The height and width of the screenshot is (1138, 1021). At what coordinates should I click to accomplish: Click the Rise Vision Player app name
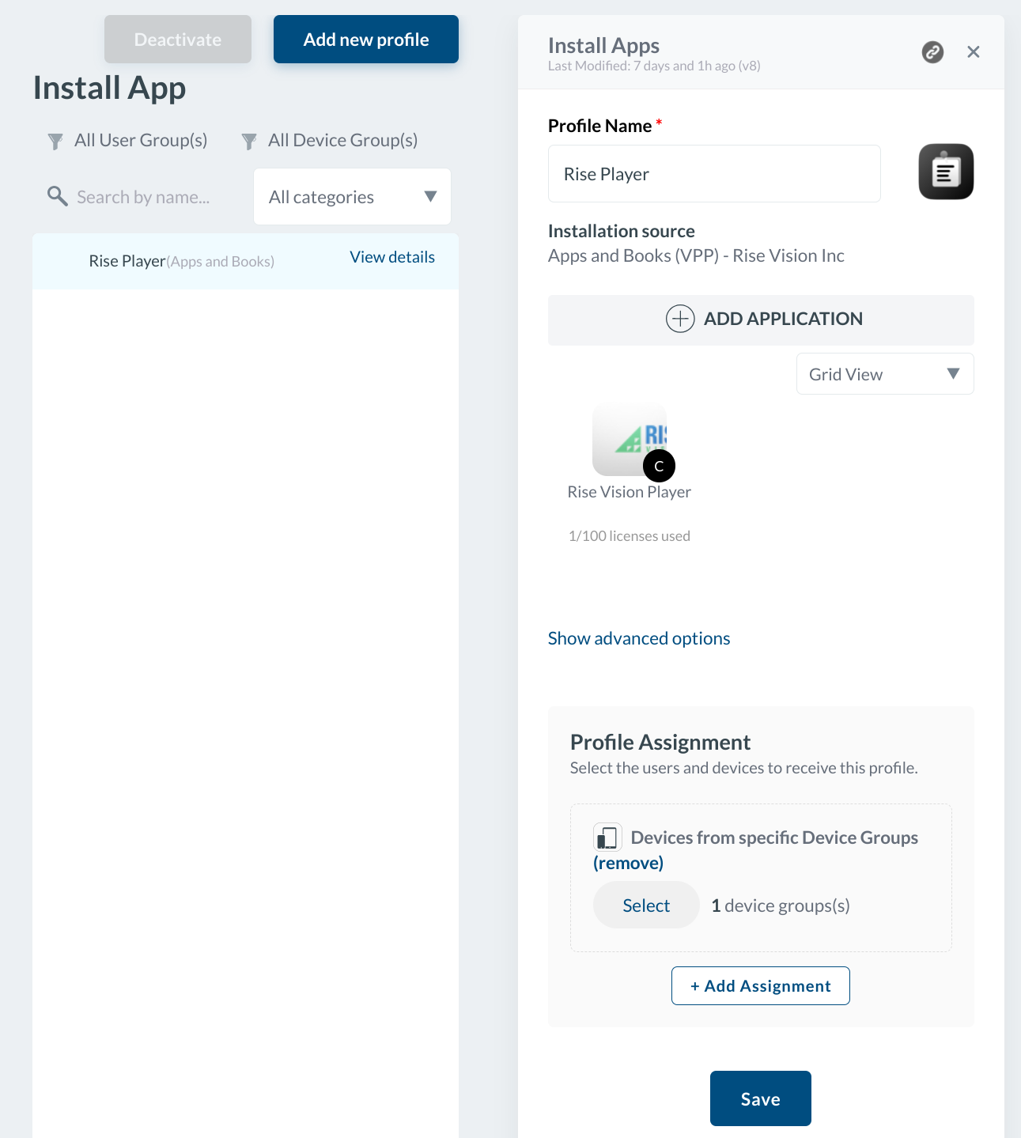[x=630, y=492]
